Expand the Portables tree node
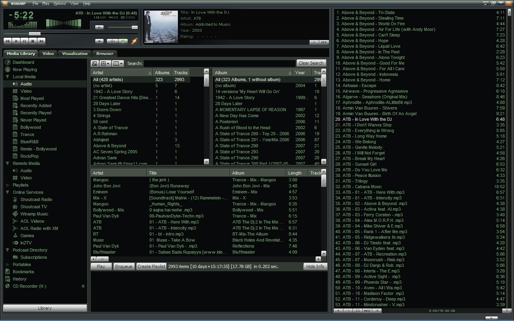 pyautogui.click(x=8, y=264)
